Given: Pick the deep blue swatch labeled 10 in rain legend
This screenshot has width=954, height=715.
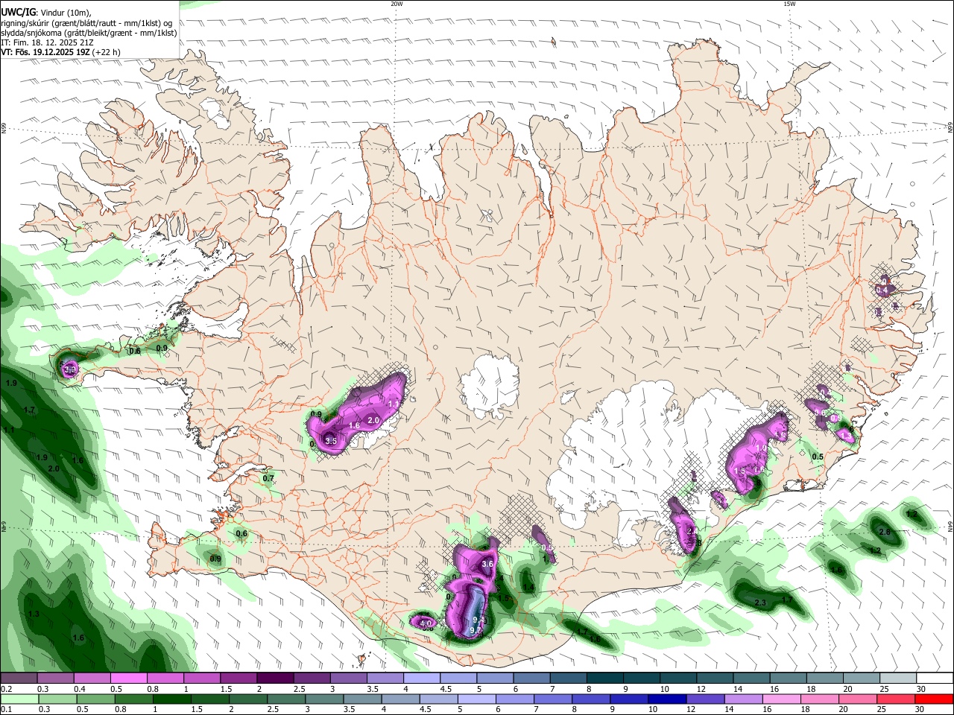Looking at the screenshot, I should tap(666, 699).
